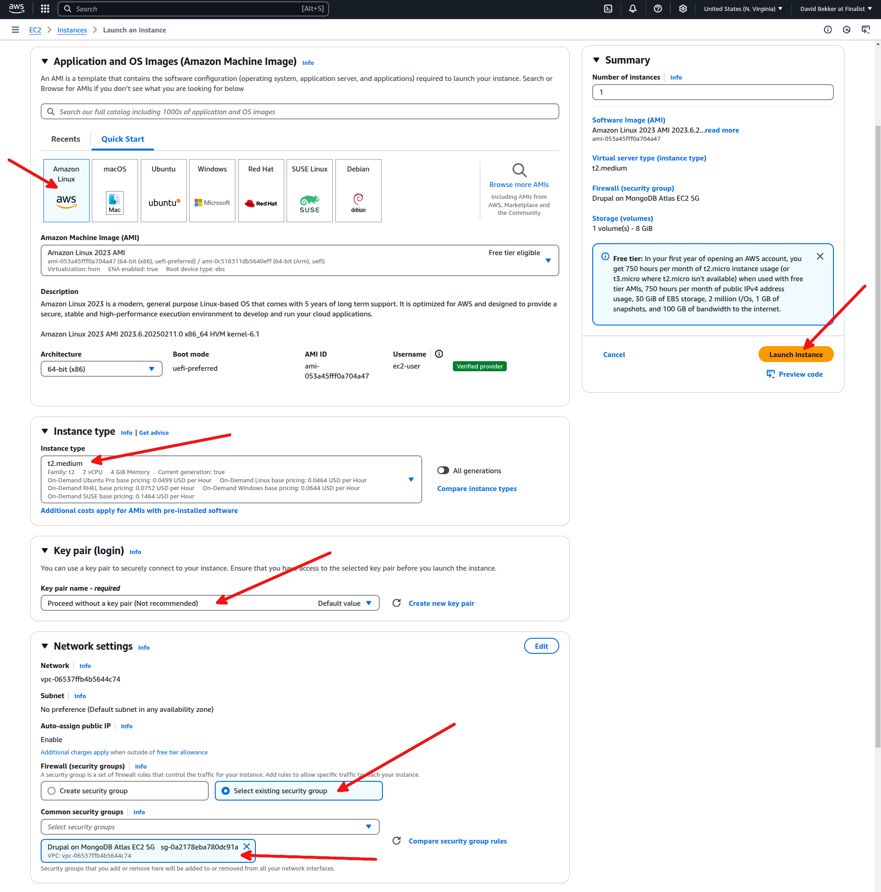This screenshot has width=881, height=892.
Task: Select the macOS AMI tile
Action: point(115,191)
